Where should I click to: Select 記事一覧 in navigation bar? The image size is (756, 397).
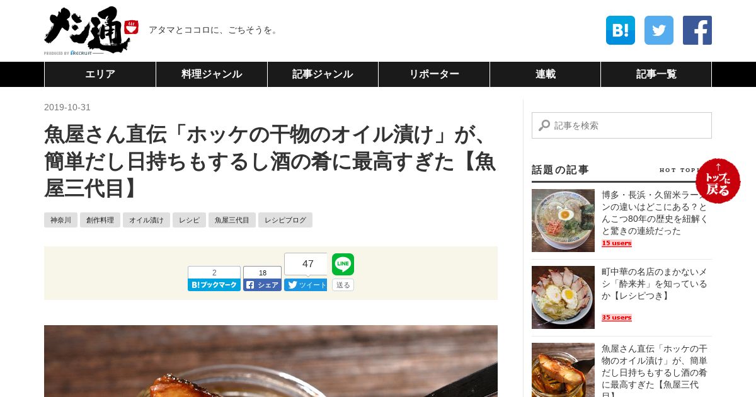point(656,74)
